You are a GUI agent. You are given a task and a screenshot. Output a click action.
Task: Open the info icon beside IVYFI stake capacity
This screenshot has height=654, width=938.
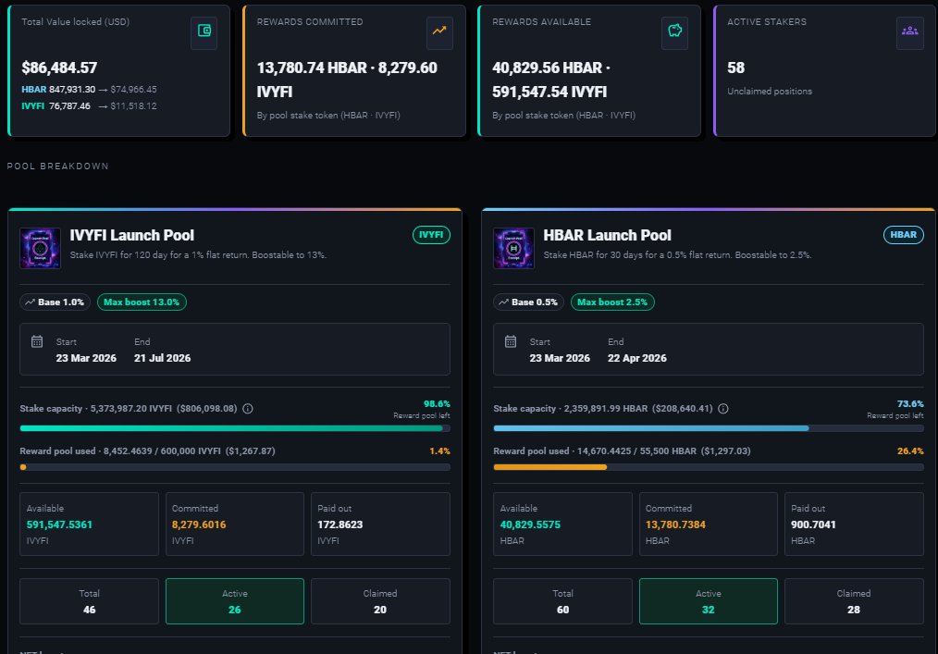pos(248,409)
